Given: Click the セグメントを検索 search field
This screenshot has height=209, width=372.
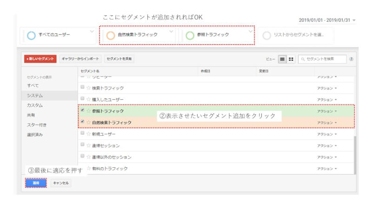Looking at the screenshot, I should pos(322,59).
